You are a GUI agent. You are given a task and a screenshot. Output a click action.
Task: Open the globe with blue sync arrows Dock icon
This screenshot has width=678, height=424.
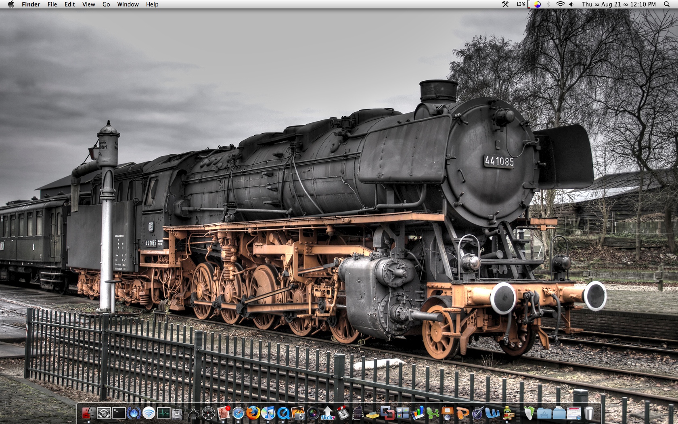[x=134, y=413]
